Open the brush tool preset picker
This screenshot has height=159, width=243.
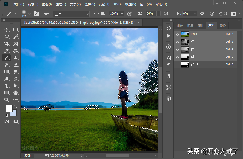point(11,14)
